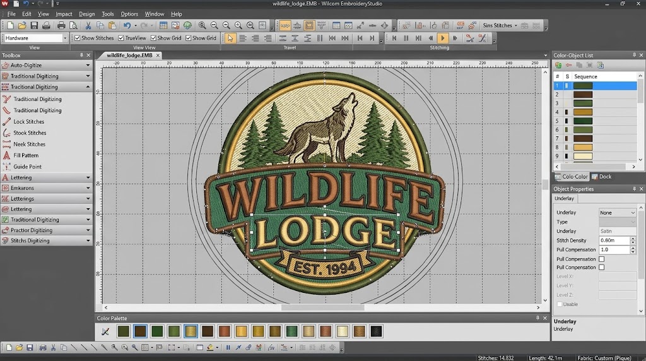Enable the first Pull Compensation checkbox

tap(601, 259)
